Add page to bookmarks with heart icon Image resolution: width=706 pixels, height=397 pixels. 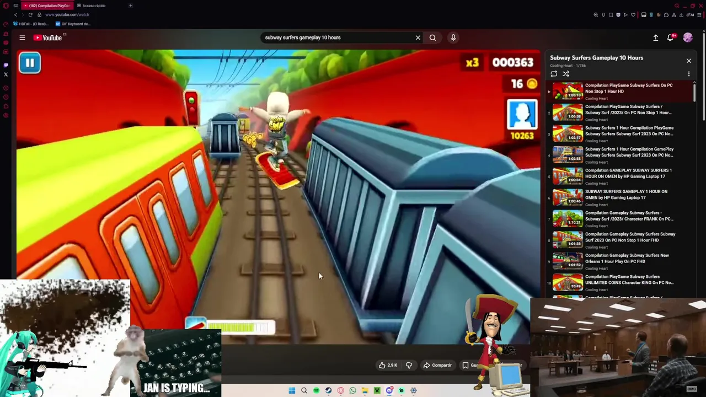[633, 15]
